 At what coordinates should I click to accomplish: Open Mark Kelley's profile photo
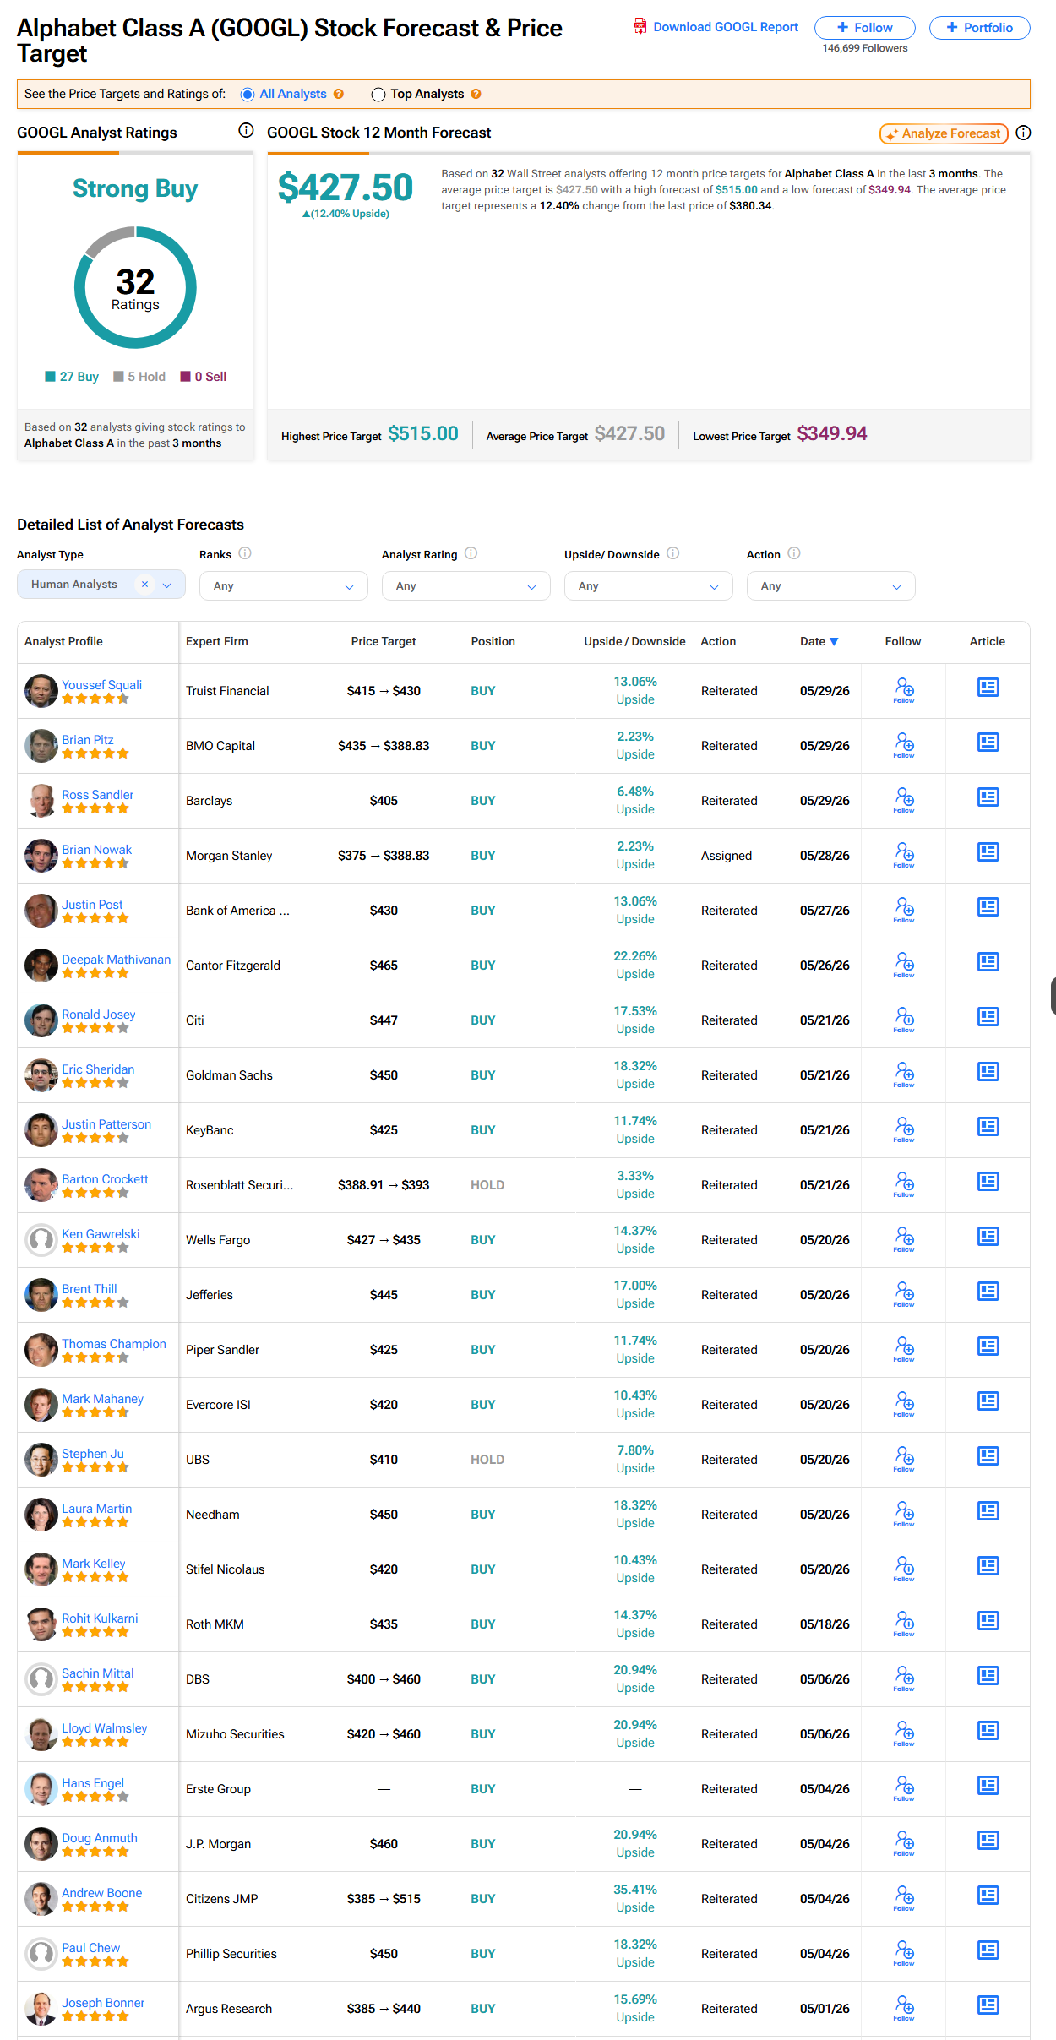tap(41, 1569)
